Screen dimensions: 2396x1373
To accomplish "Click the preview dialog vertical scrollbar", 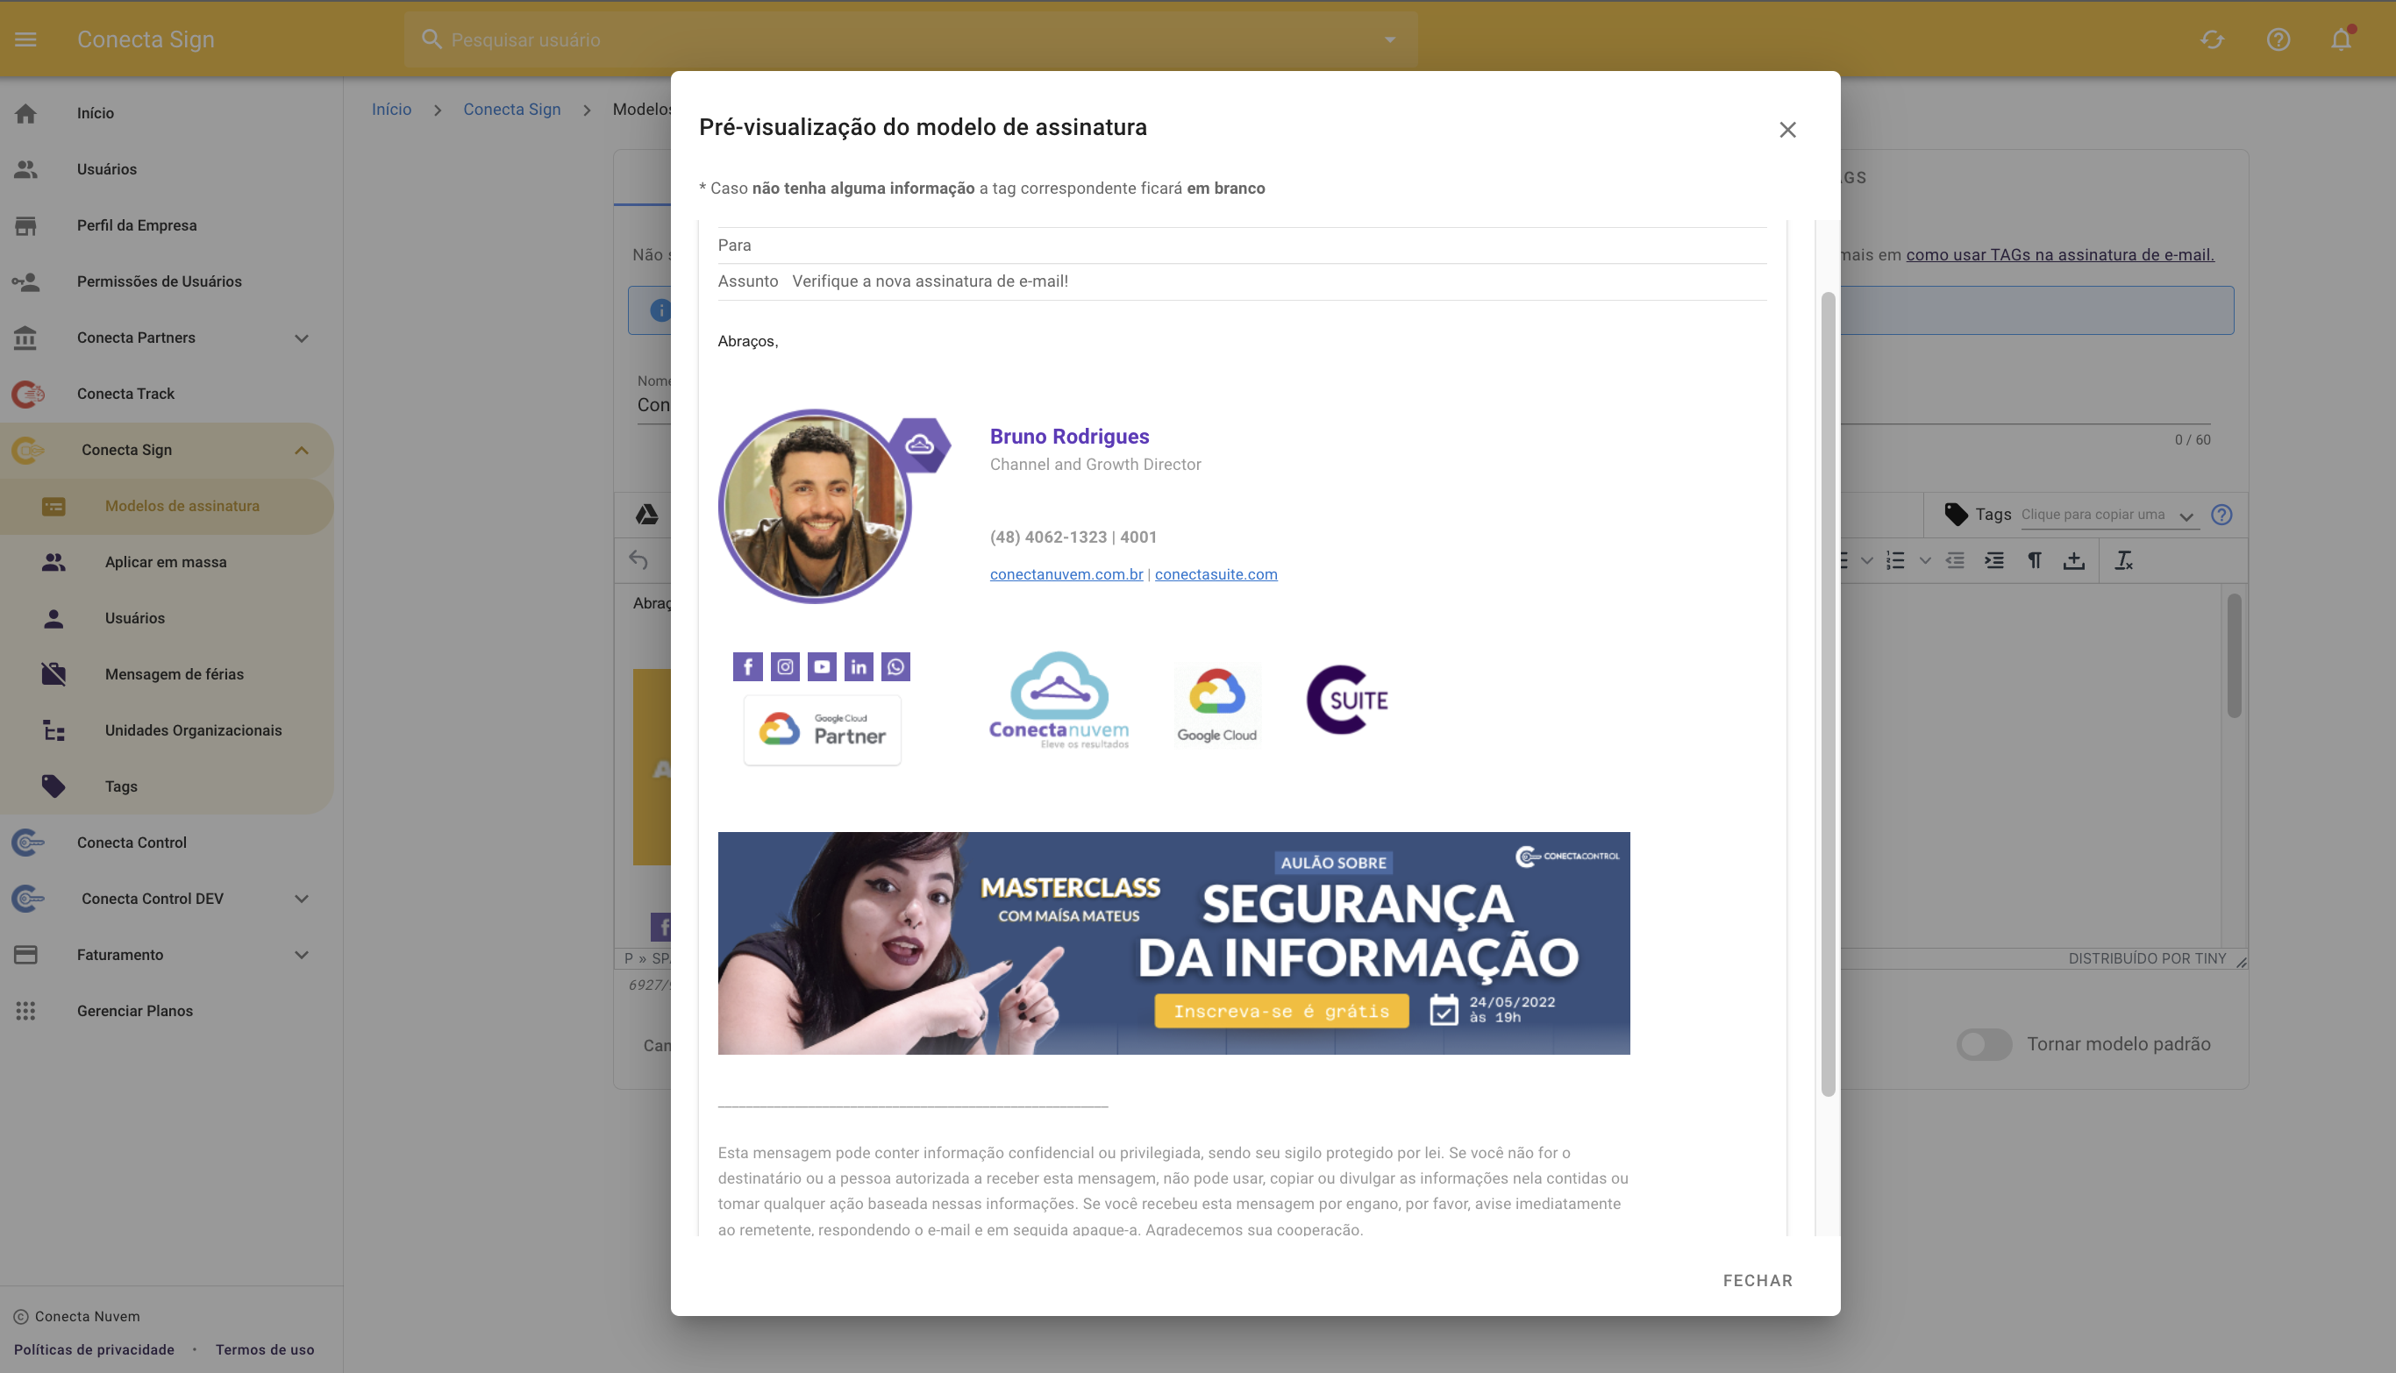I will tap(1827, 694).
